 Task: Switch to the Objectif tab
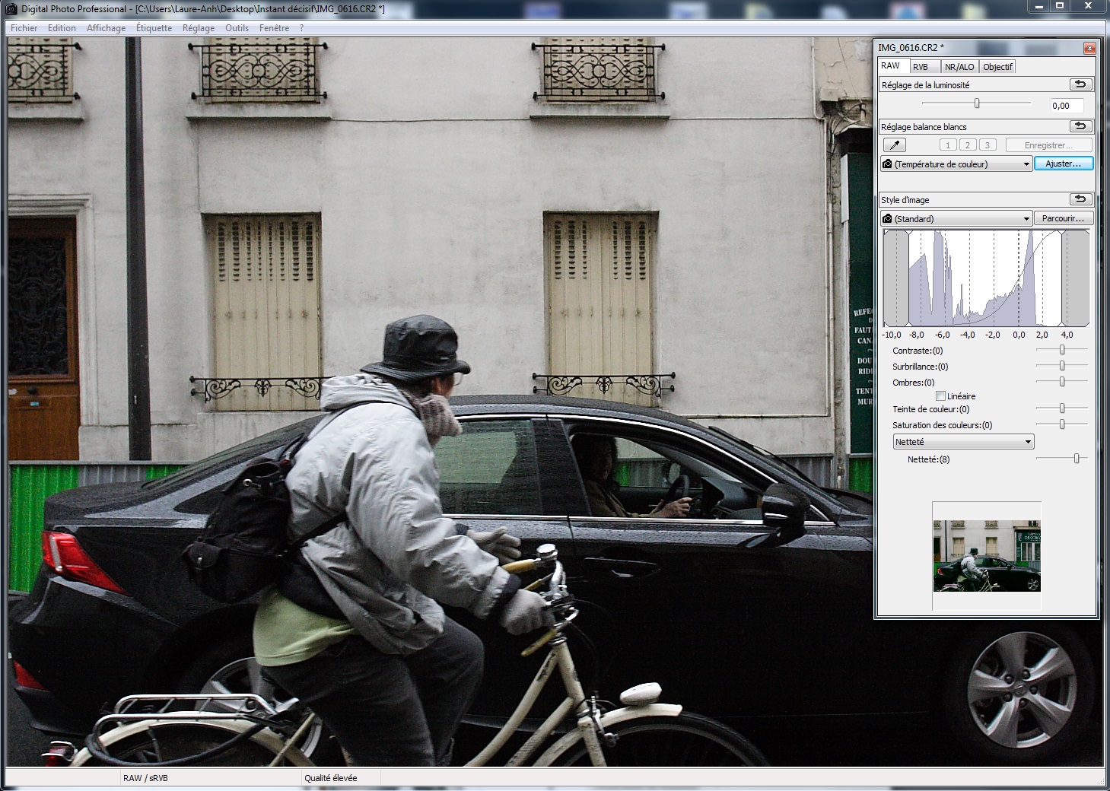point(997,67)
